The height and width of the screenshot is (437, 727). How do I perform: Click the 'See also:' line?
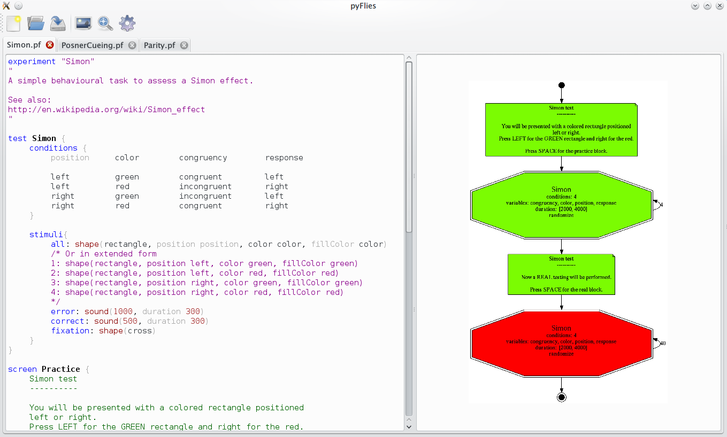[x=29, y=100]
